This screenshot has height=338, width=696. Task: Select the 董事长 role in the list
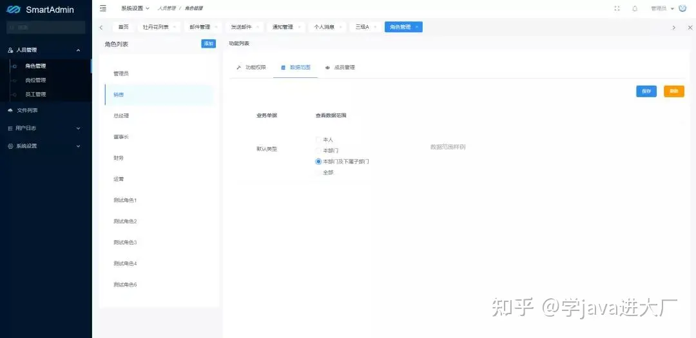point(159,137)
